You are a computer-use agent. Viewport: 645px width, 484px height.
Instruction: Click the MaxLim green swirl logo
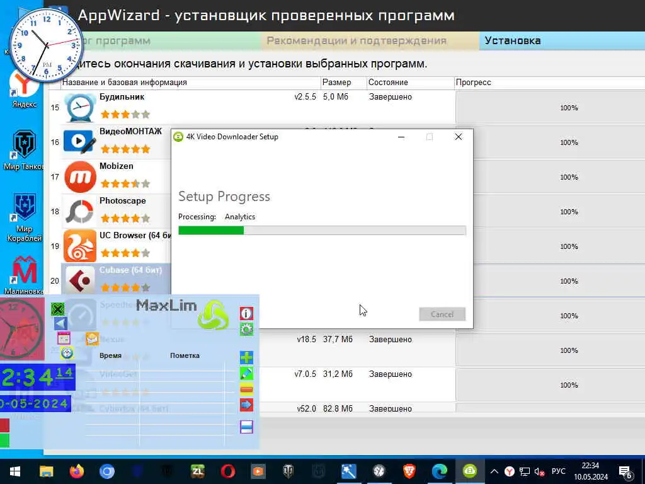click(213, 315)
